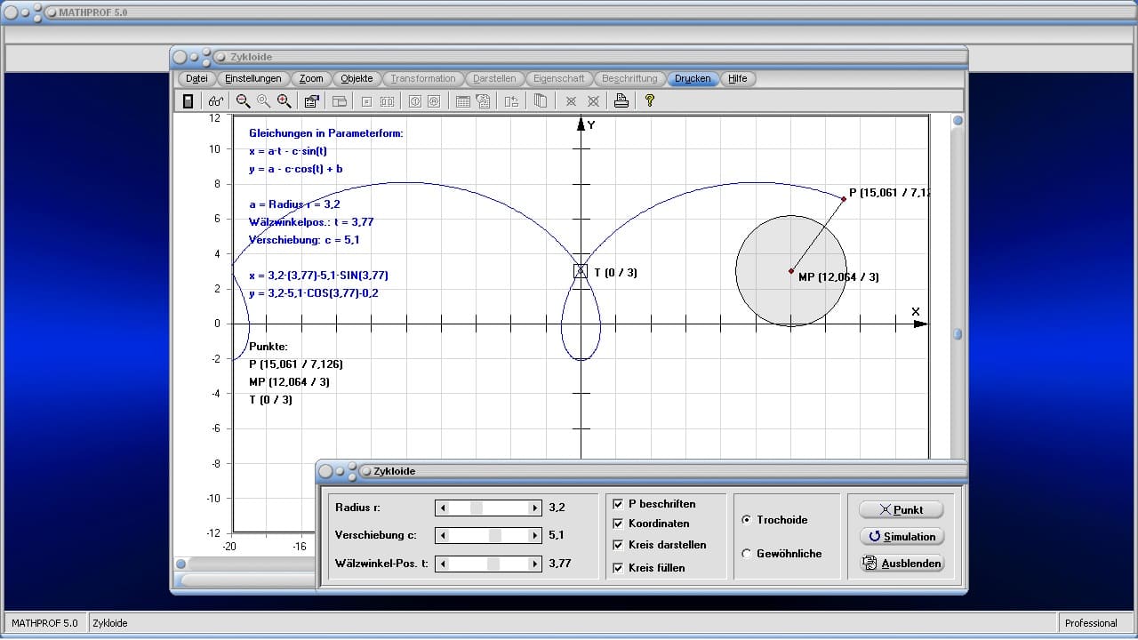The height and width of the screenshot is (640, 1138).
Task: Open the Objekte menu
Action: point(357,78)
